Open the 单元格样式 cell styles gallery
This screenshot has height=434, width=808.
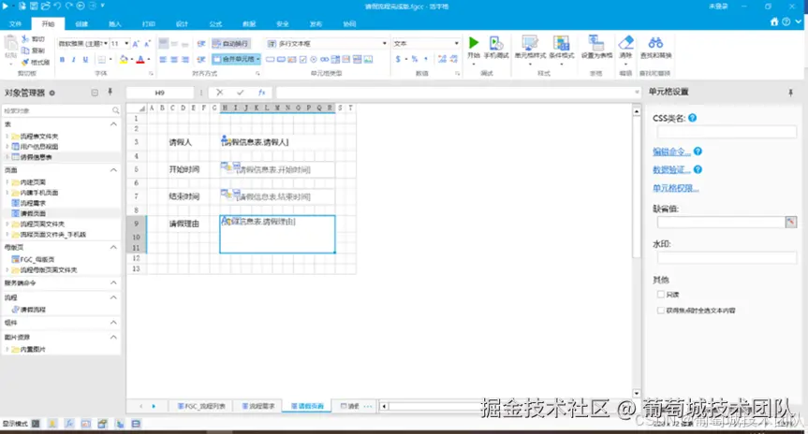(x=530, y=48)
